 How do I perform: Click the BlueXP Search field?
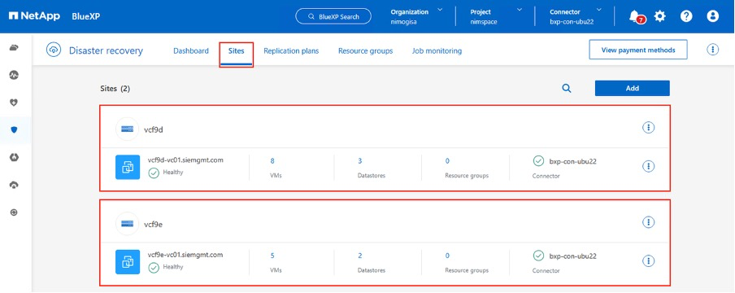click(x=333, y=16)
